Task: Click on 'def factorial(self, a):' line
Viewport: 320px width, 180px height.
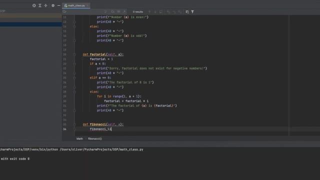Action: click(x=103, y=54)
